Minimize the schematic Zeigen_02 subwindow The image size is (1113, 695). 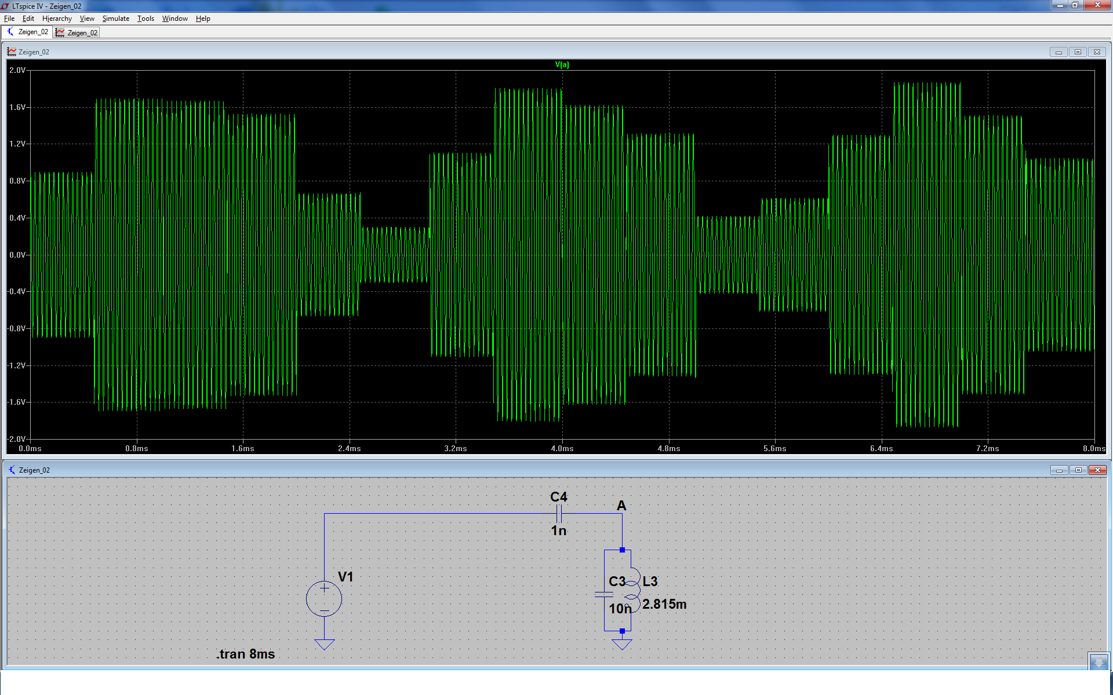[1059, 470]
